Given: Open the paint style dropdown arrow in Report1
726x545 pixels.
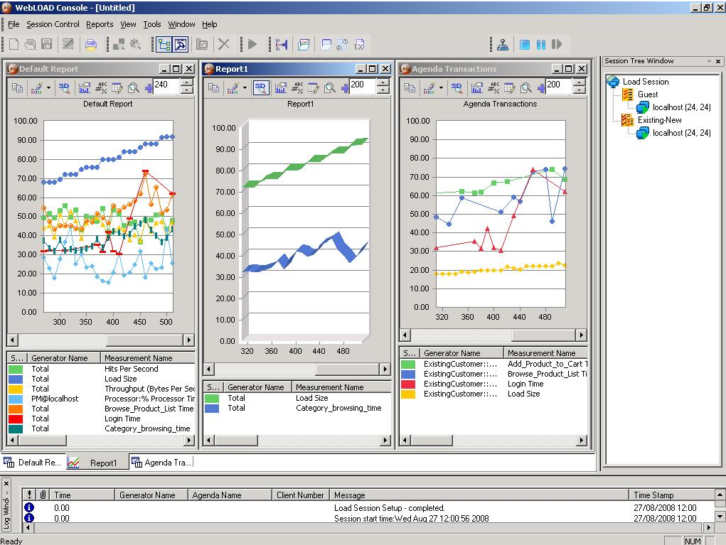Looking at the screenshot, I should [x=245, y=87].
